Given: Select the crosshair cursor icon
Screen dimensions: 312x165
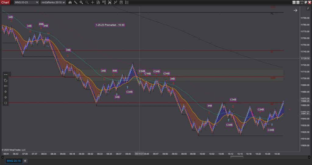Looking at the screenshot, I should [93, 2].
